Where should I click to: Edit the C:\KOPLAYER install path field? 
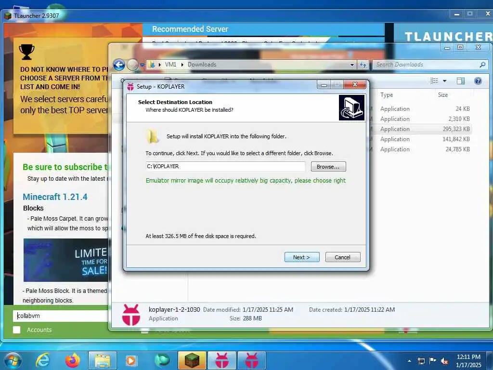tap(225, 166)
